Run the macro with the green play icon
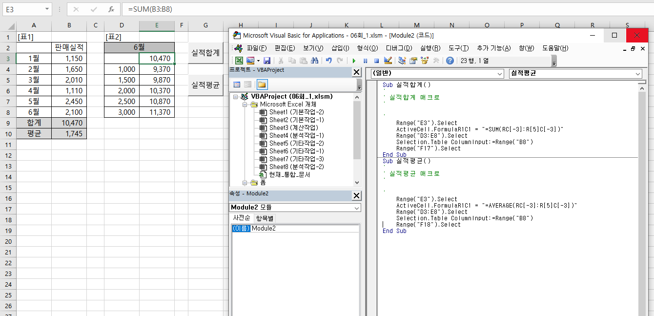 click(354, 61)
